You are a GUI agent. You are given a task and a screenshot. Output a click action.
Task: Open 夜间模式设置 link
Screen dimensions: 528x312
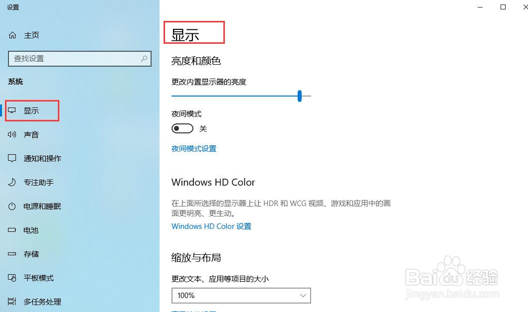(x=193, y=149)
